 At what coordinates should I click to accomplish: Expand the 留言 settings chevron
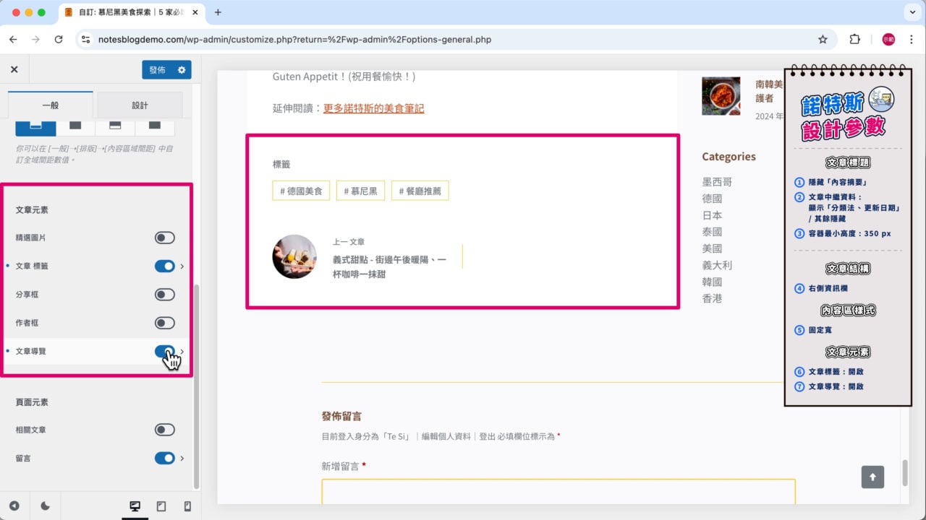[182, 458]
